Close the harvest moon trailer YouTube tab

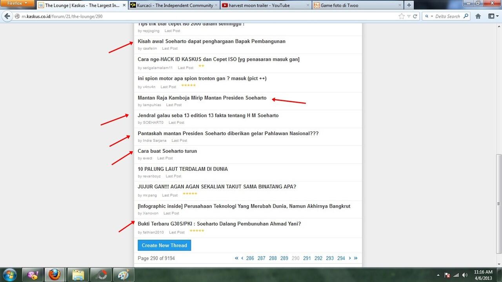(308, 5)
